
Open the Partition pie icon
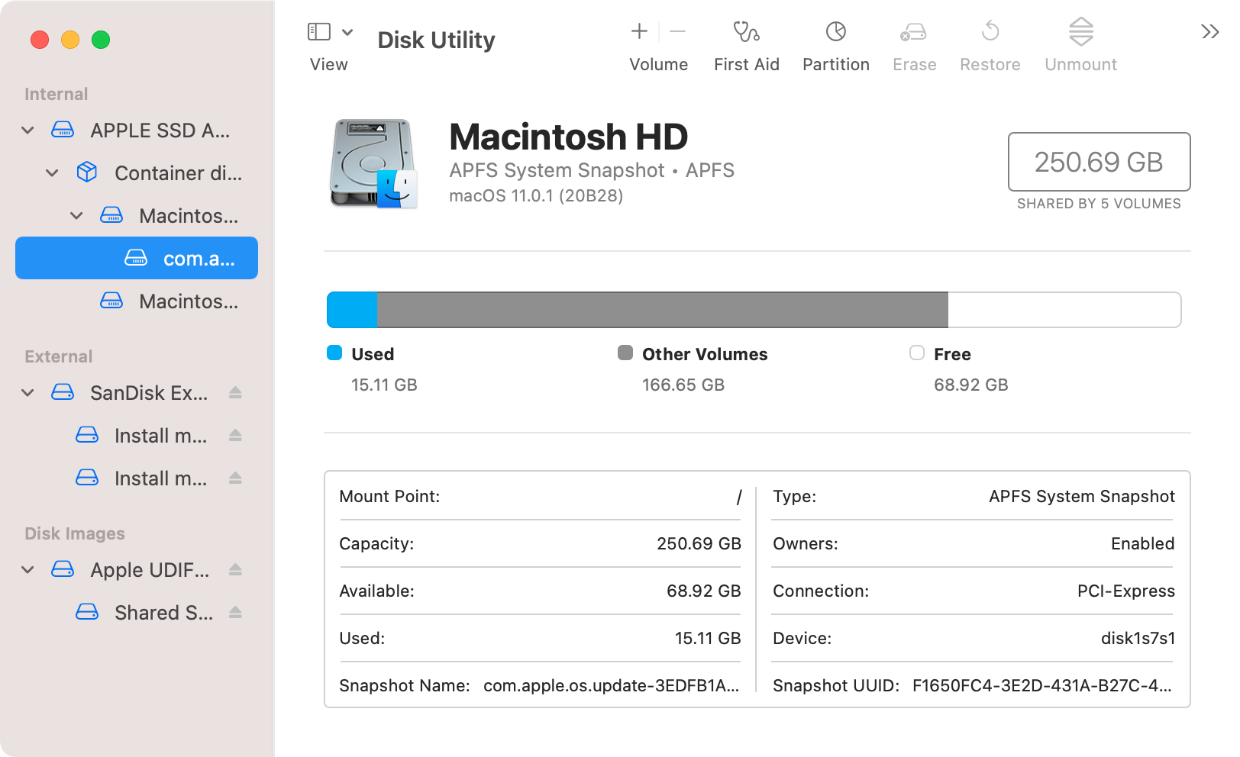click(836, 31)
